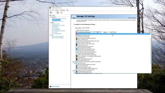Click the NVIDIA logo in the title bar

pos(50,8)
